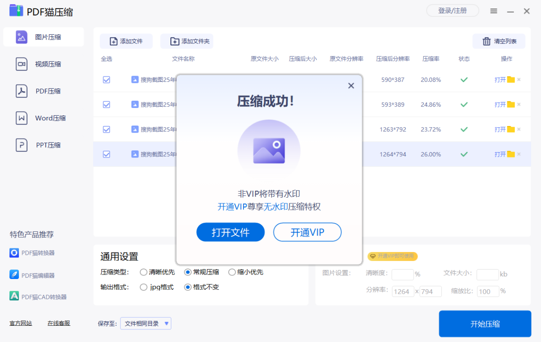Open the PDF猫编辑器 product icon
The width and height of the screenshot is (541, 342).
[x=14, y=275]
